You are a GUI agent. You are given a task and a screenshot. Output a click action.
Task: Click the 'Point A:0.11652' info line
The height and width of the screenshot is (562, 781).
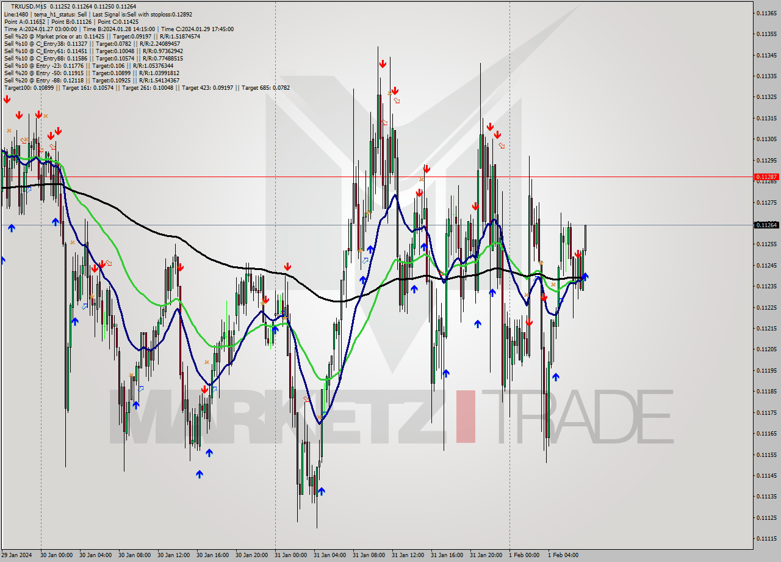pos(25,21)
